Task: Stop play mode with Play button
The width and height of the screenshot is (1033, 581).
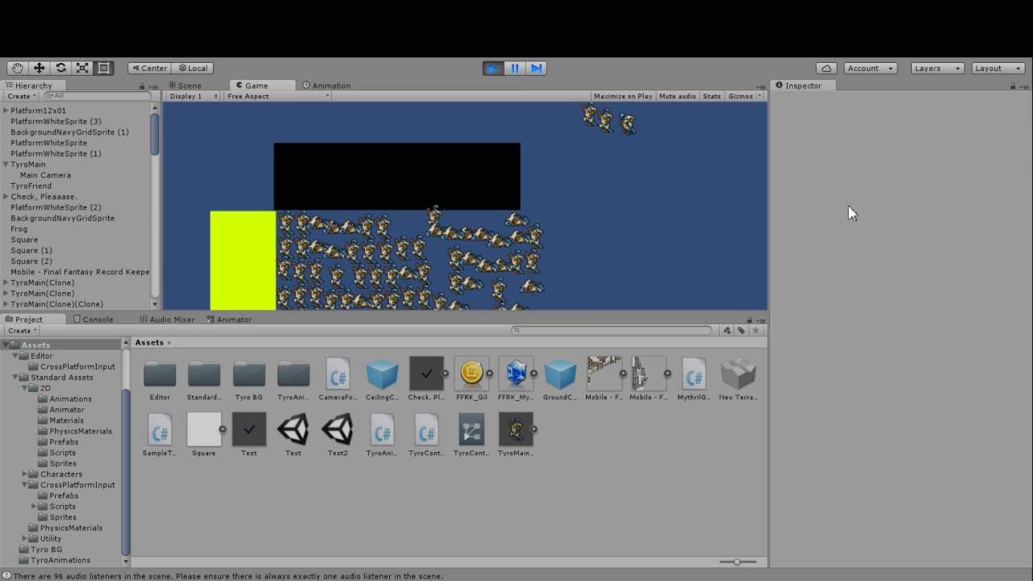Action: pyautogui.click(x=492, y=69)
